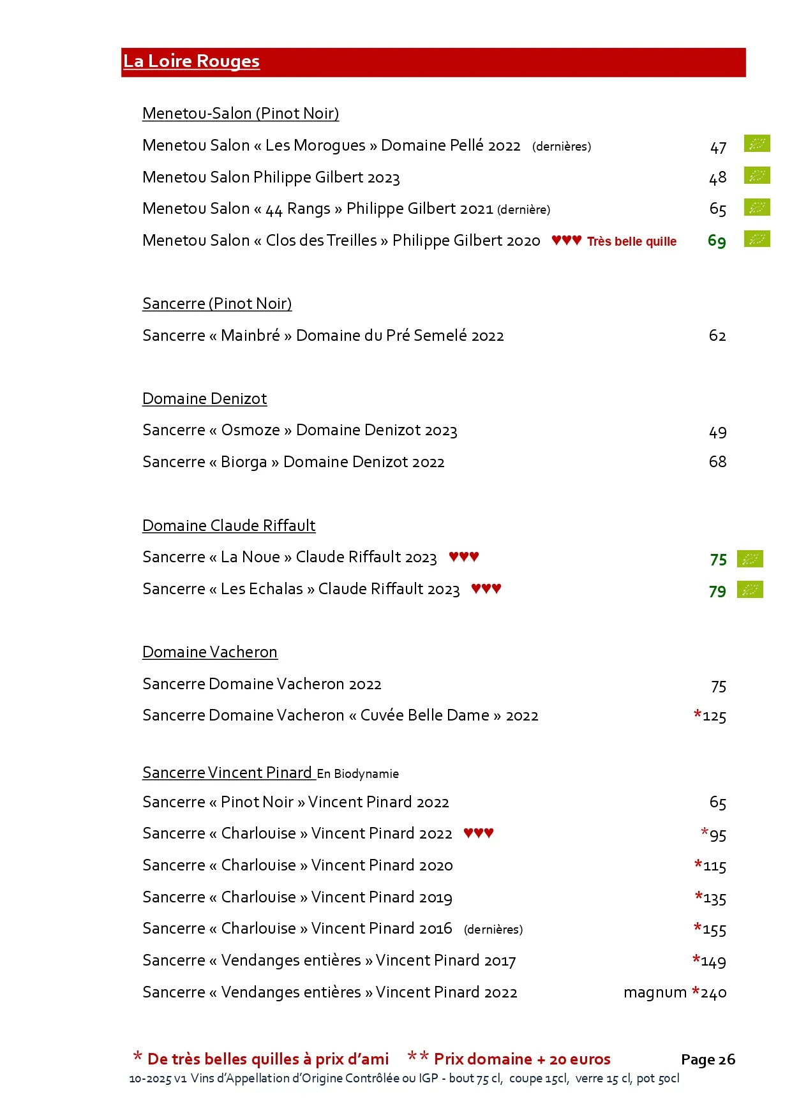
Task: Click the Domaine Denizot underlined heading
Action: point(204,399)
